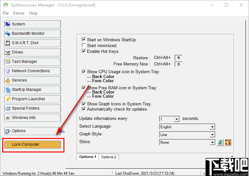Click the Network Connections icon
Image resolution: width=249 pixels, height=176 pixels.
pyautogui.click(x=8, y=71)
